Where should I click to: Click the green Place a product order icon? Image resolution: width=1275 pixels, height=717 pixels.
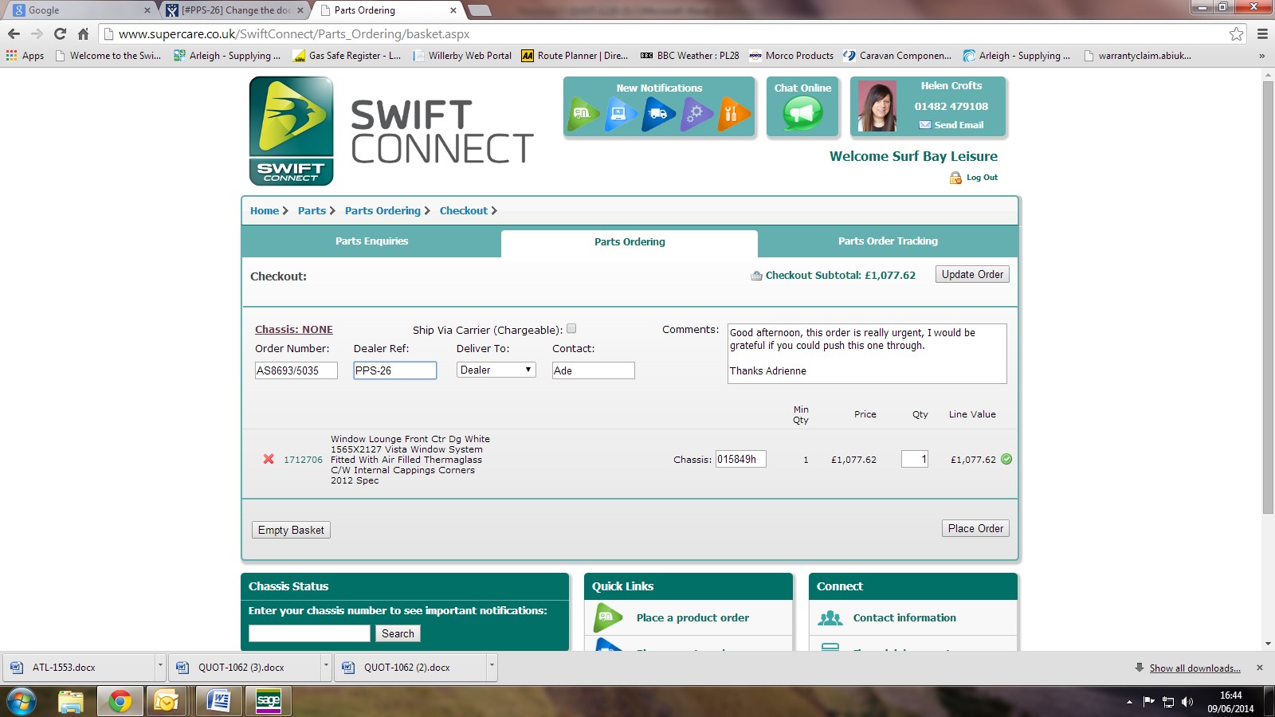coord(609,617)
